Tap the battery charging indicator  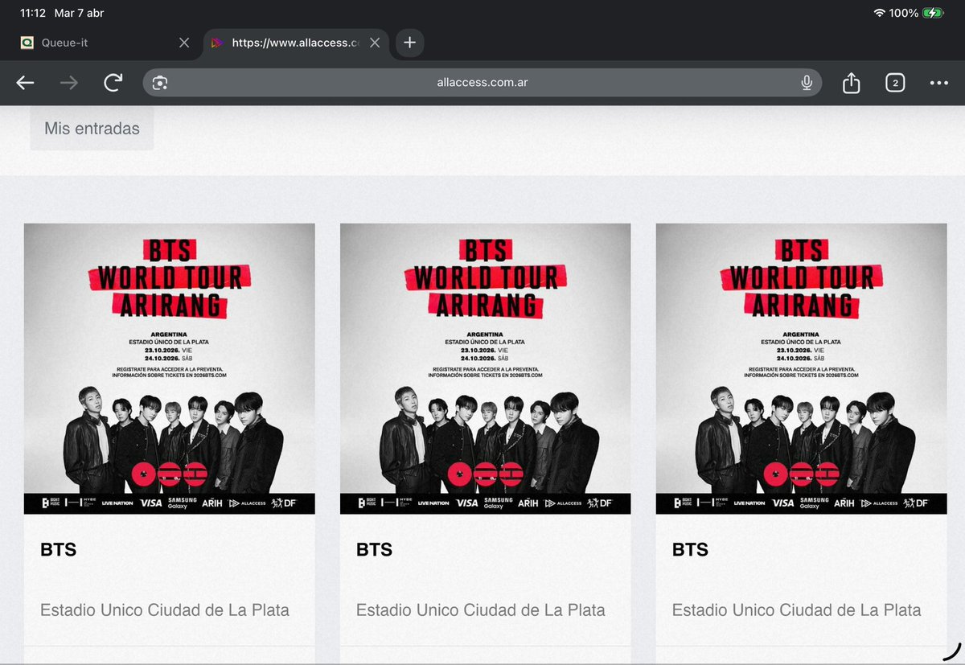[x=934, y=13]
